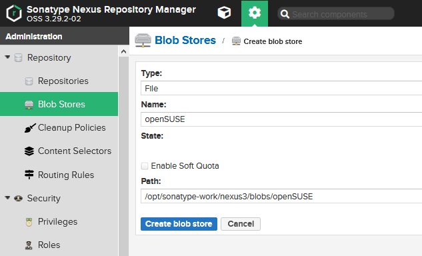Click the Roles person icon
Viewport: 422px width, 256px height.
(x=29, y=245)
